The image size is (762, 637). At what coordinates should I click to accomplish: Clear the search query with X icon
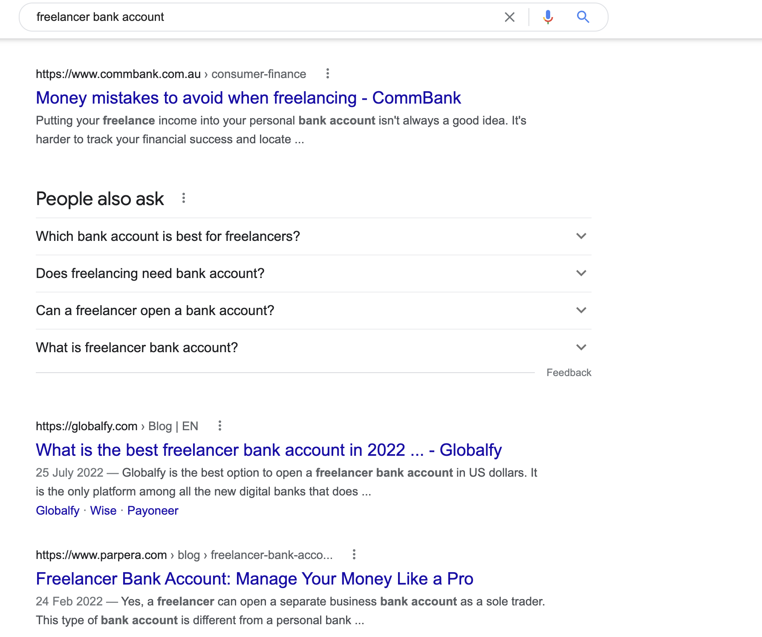pyautogui.click(x=510, y=17)
